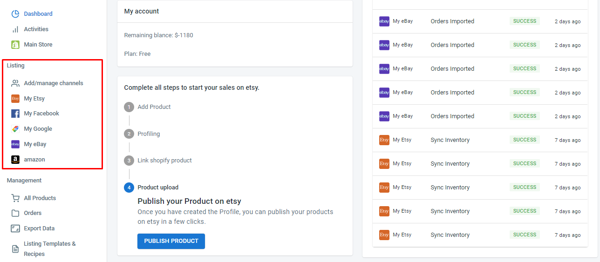The width and height of the screenshot is (600, 262).
Task: Click last My Etsy Sync Inventory row
Action: tap(480, 235)
